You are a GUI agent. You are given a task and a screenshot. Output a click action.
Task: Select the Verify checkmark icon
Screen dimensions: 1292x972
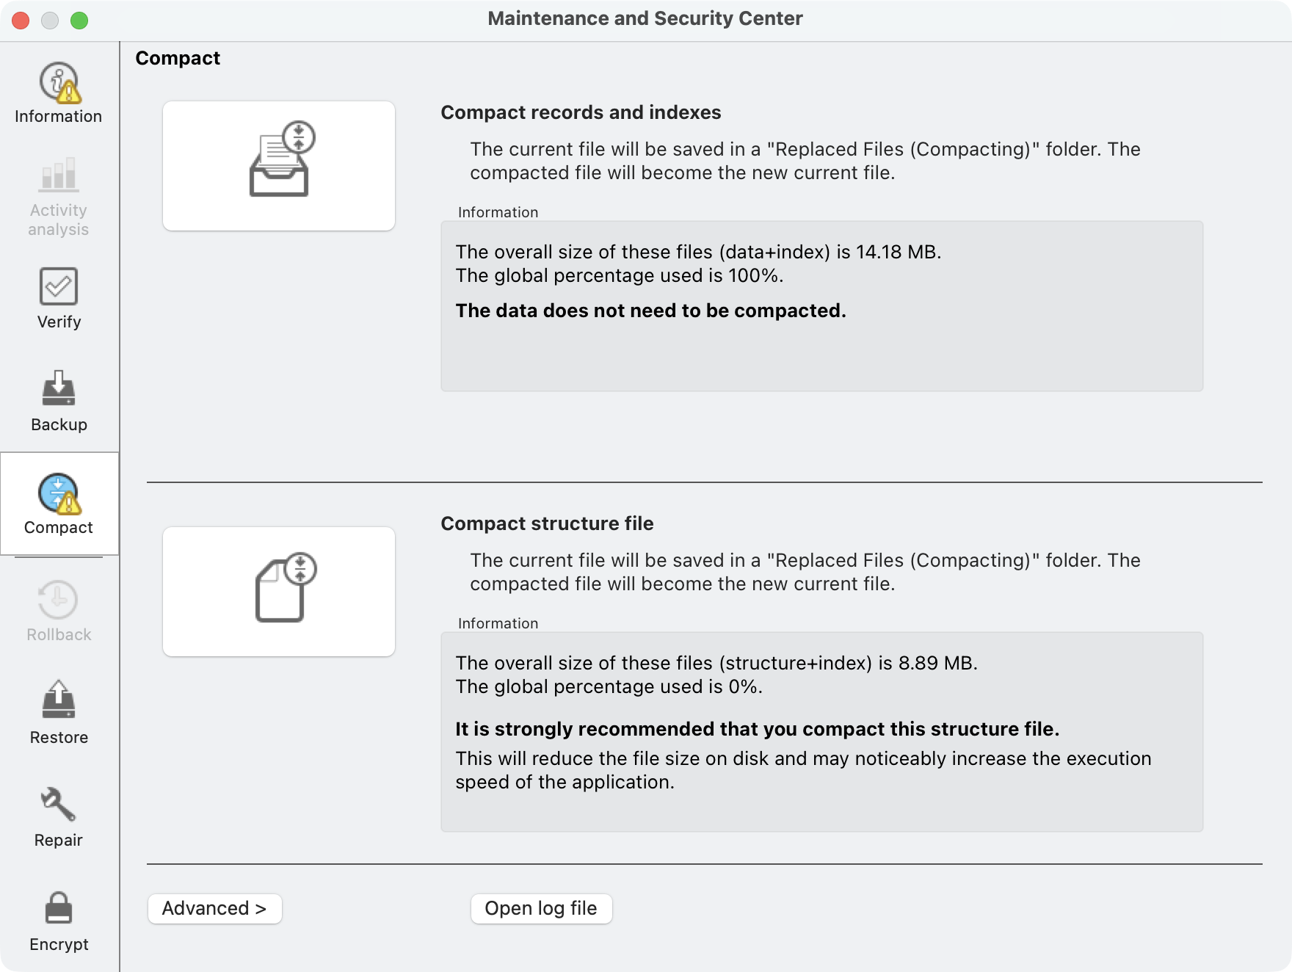pyautogui.click(x=59, y=286)
